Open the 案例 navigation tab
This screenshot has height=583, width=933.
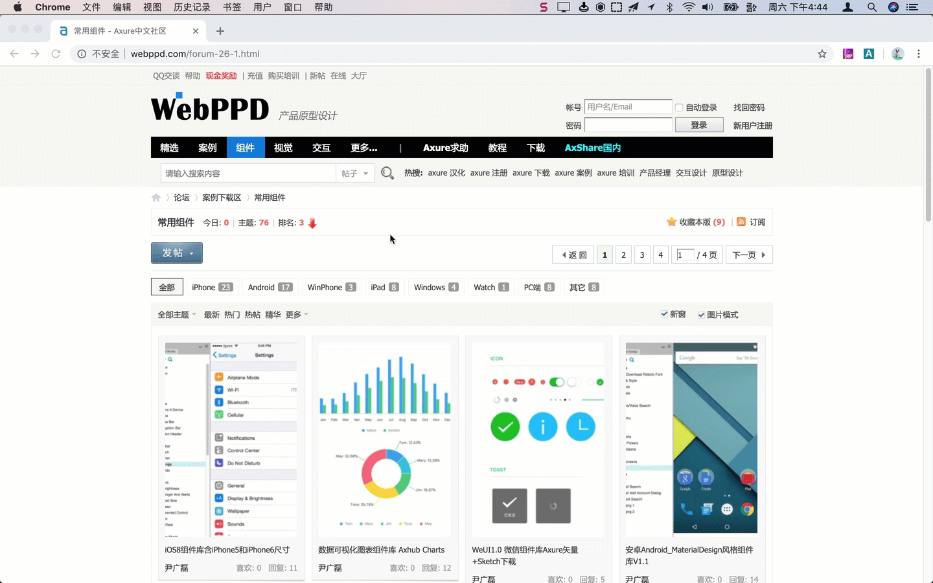click(x=207, y=148)
